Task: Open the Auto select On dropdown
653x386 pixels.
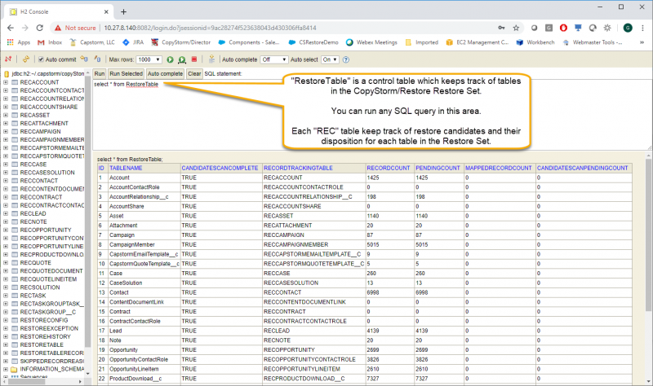Action: click(x=329, y=59)
